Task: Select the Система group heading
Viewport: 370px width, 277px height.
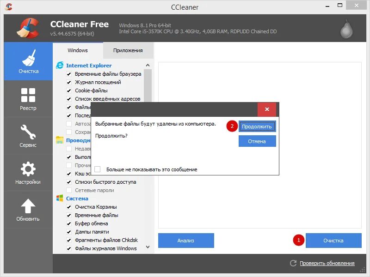Action: [77, 199]
